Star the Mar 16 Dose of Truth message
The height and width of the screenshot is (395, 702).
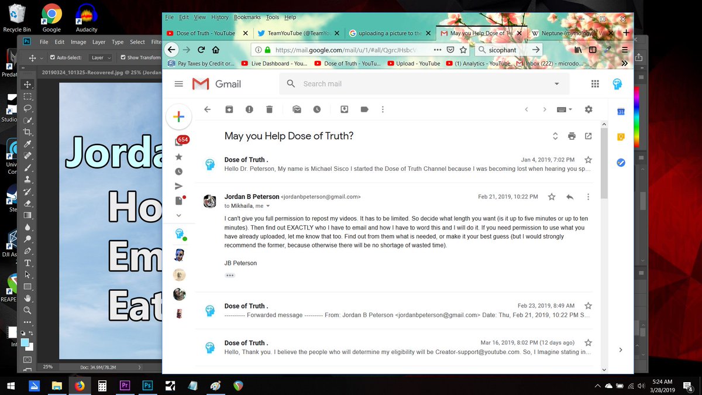click(589, 343)
